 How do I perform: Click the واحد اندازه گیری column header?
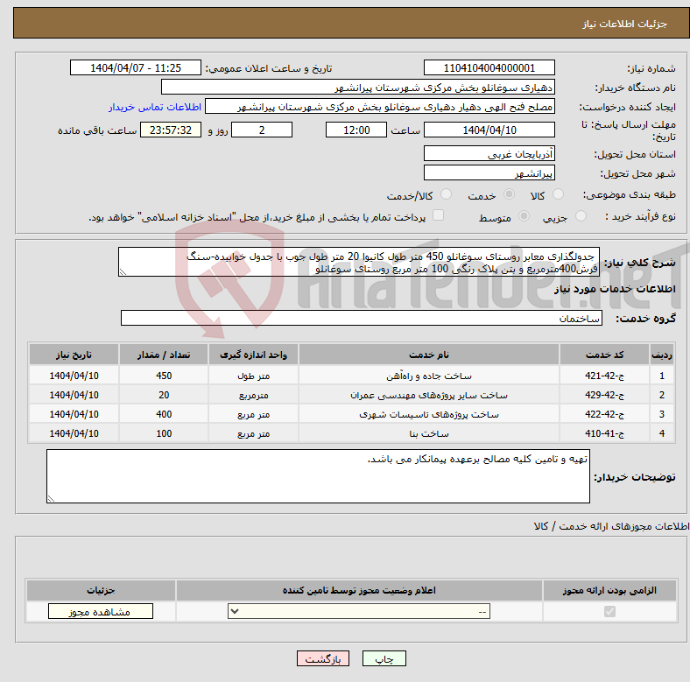[x=253, y=355]
